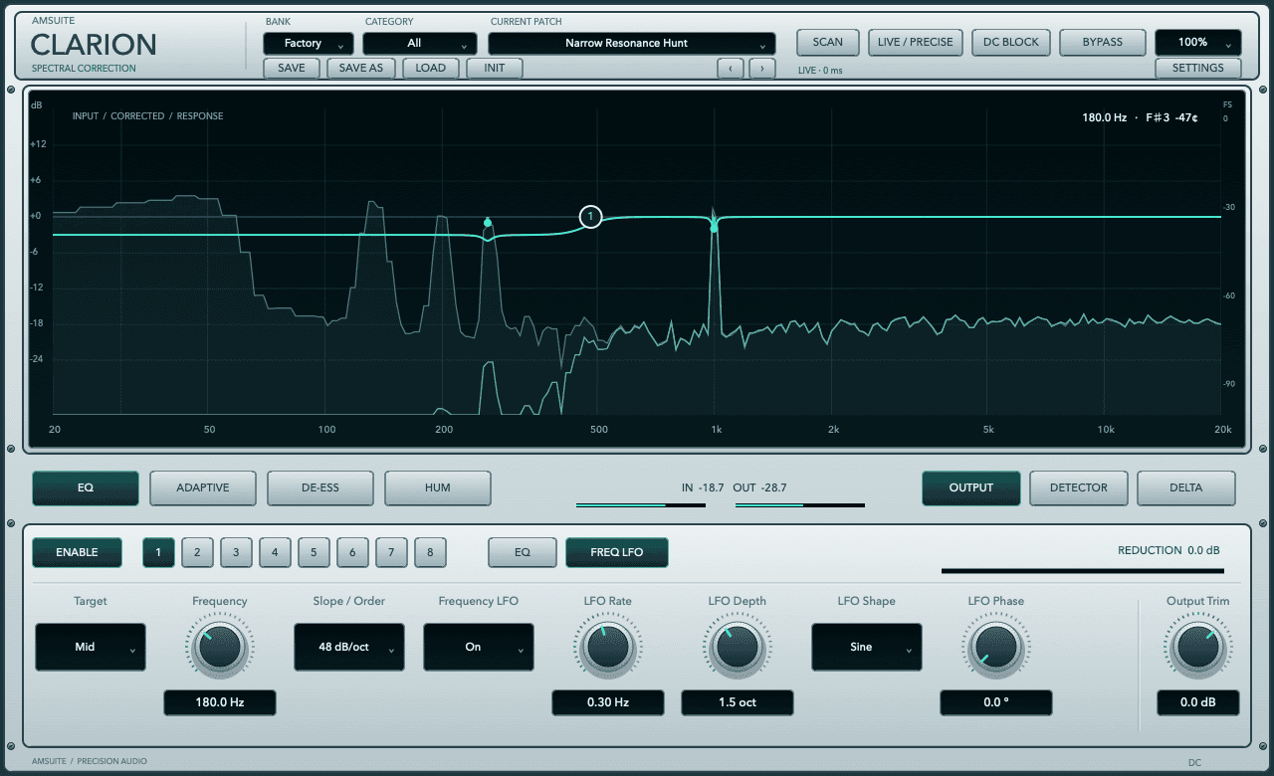Select band 8
The height and width of the screenshot is (776, 1274).
[430, 552]
